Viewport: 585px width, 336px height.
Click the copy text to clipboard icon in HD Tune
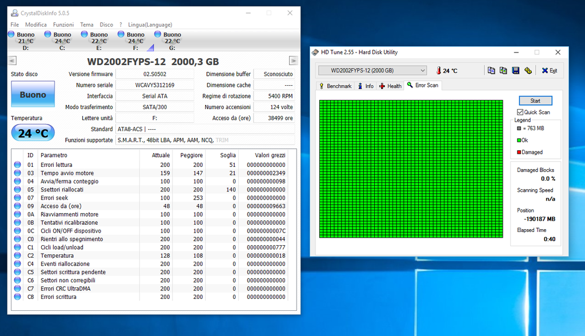click(491, 70)
